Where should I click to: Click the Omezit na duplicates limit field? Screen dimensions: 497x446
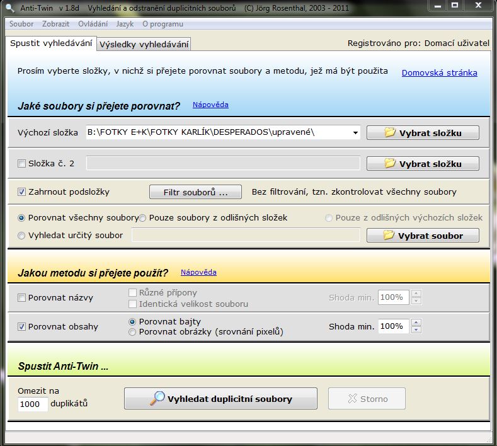tap(33, 404)
